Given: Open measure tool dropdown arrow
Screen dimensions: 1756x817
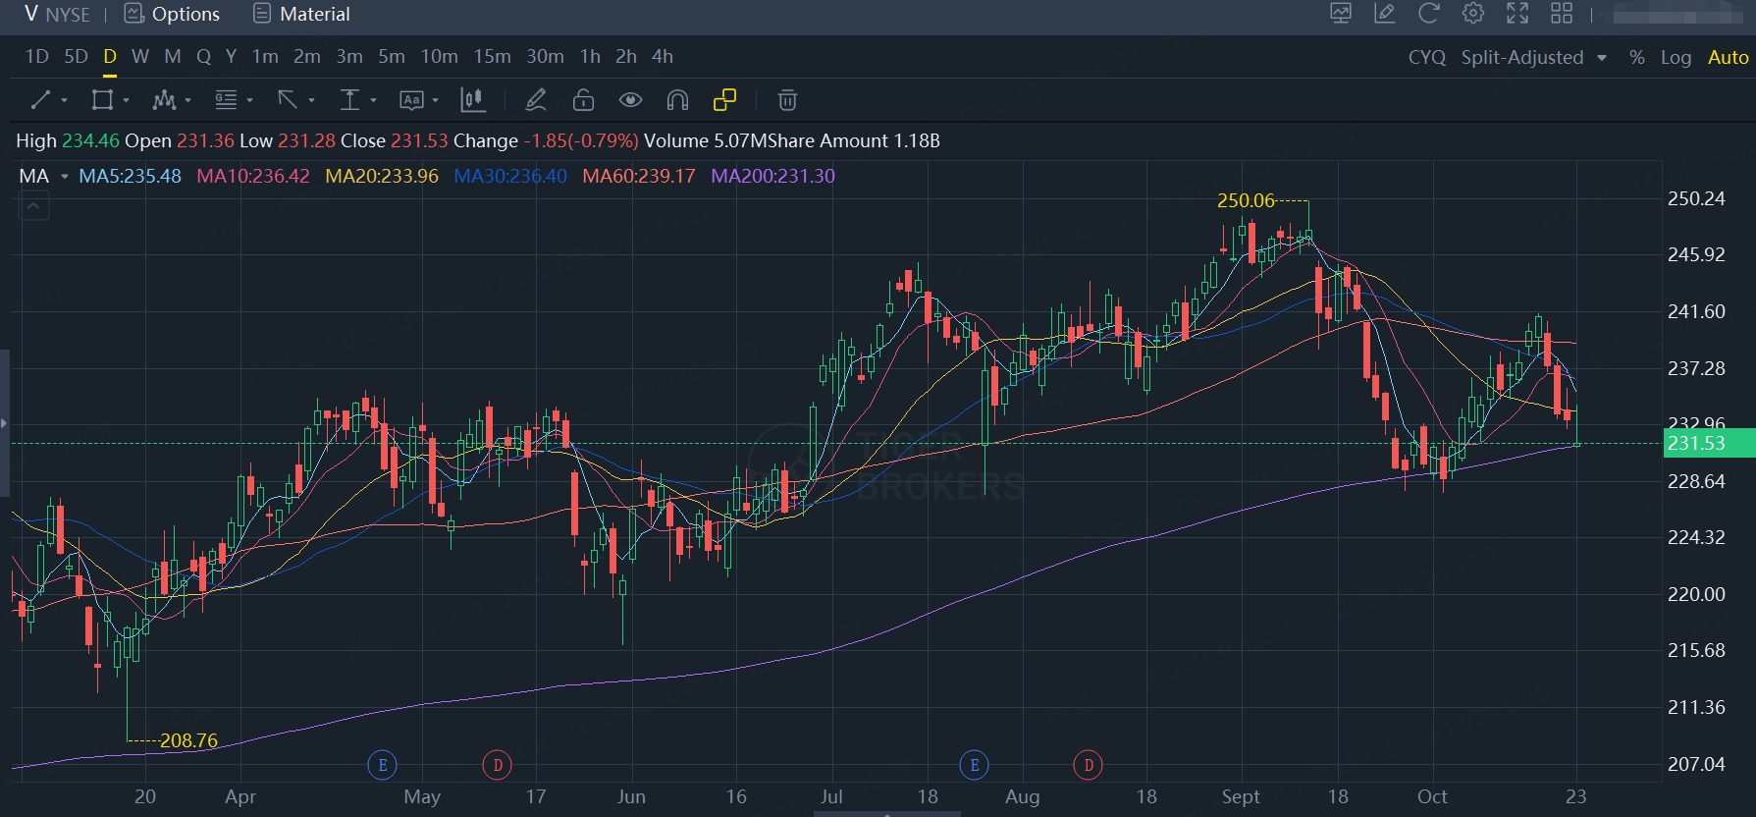Looking at the screenshot, I should click(x=373, y=100).
